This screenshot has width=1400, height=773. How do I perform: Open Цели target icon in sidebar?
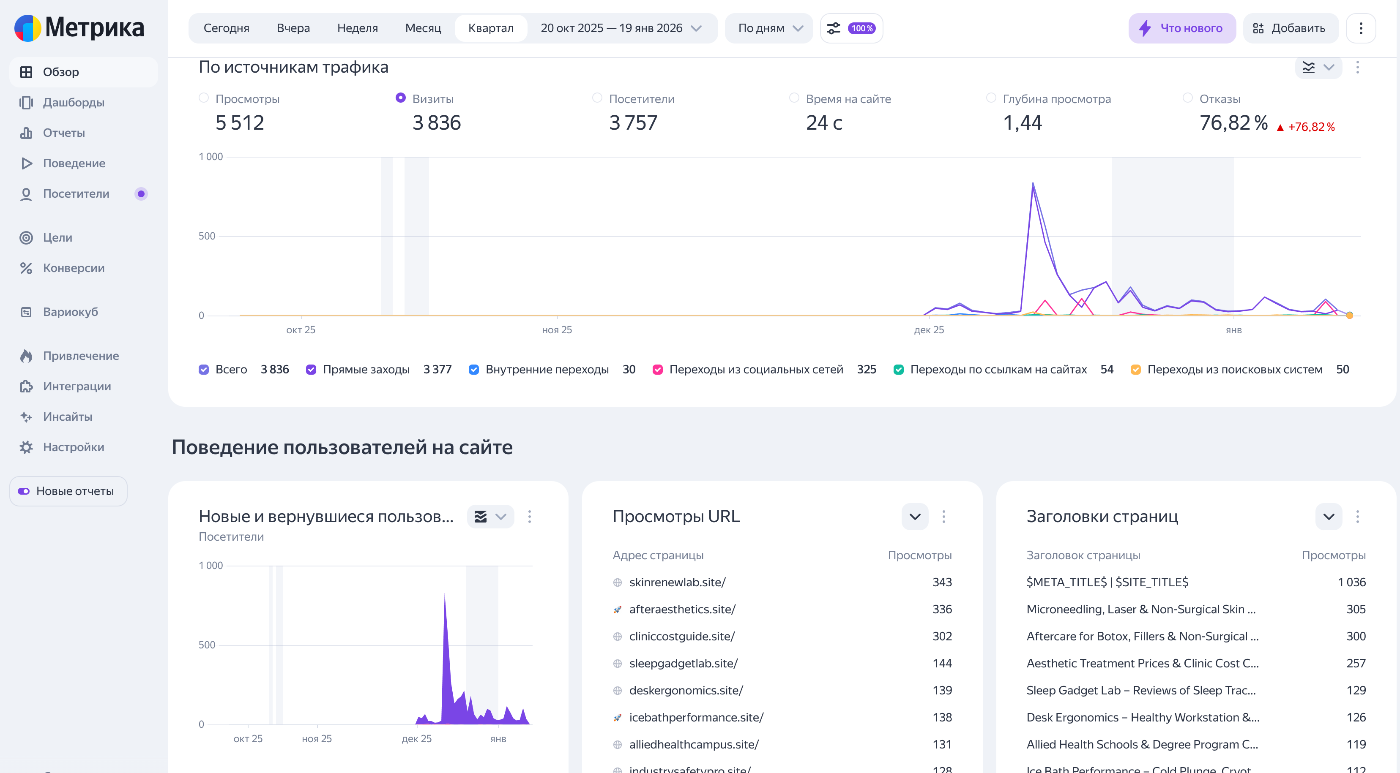point(25,238)
